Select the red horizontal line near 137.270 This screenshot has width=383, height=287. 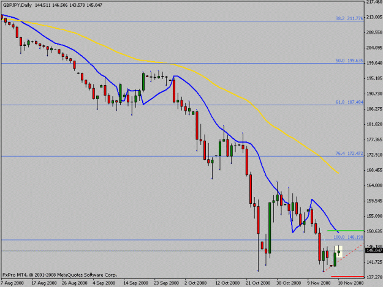click(347, 277)
